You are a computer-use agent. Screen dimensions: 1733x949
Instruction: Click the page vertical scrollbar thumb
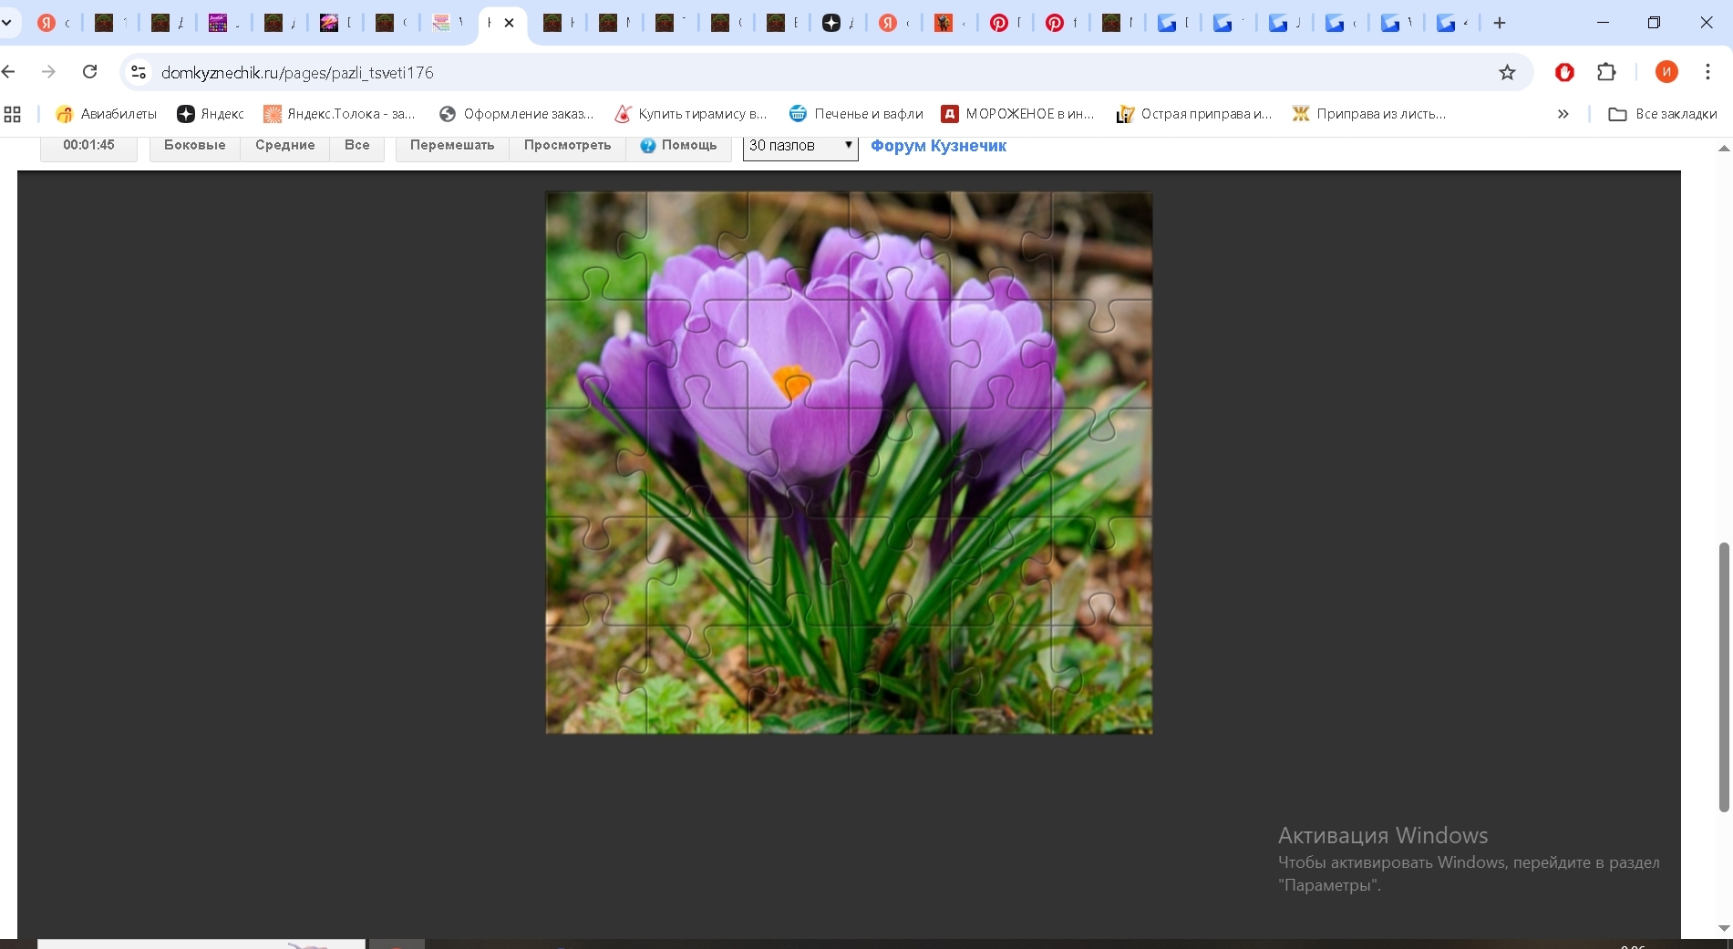point(1723,676)
